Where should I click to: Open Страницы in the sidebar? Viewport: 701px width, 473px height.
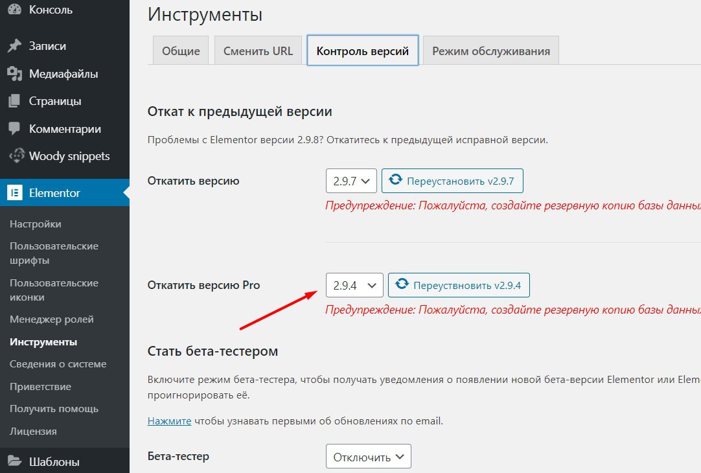pyautogui.click(x=55, y=102)
